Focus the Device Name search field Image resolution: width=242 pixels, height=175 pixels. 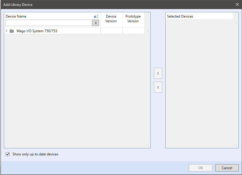click(48, 23)
